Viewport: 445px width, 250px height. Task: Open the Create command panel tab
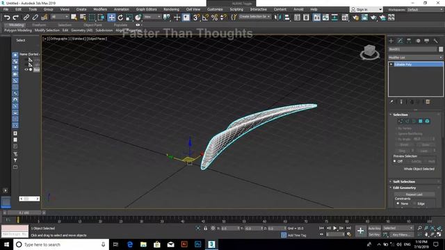(x=391, y=41)
